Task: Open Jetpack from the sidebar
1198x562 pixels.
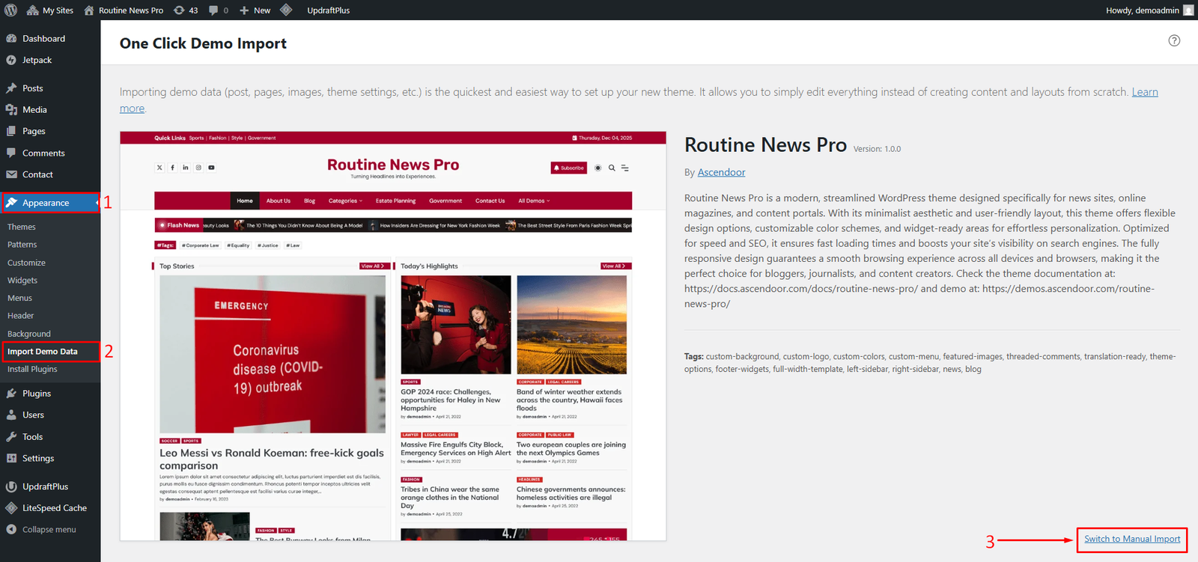Action: click(x=37, y=60)
